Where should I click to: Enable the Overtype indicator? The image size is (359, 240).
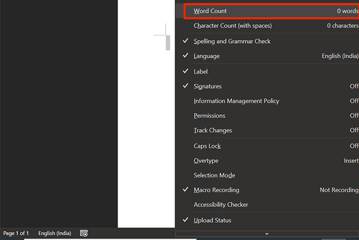206,161
